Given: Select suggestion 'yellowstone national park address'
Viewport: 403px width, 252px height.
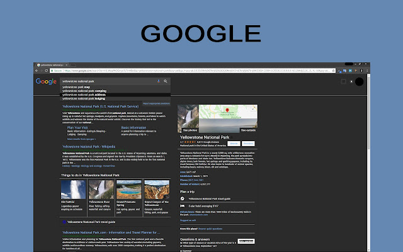Looking at the screenshot, I should coord(115,94).
